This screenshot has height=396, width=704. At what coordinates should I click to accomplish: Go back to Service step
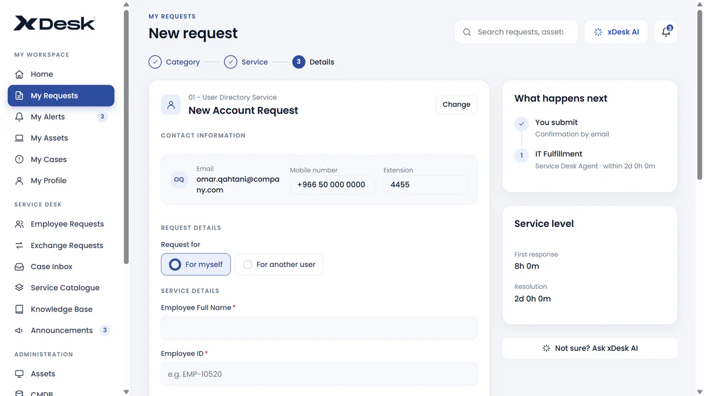246,62
